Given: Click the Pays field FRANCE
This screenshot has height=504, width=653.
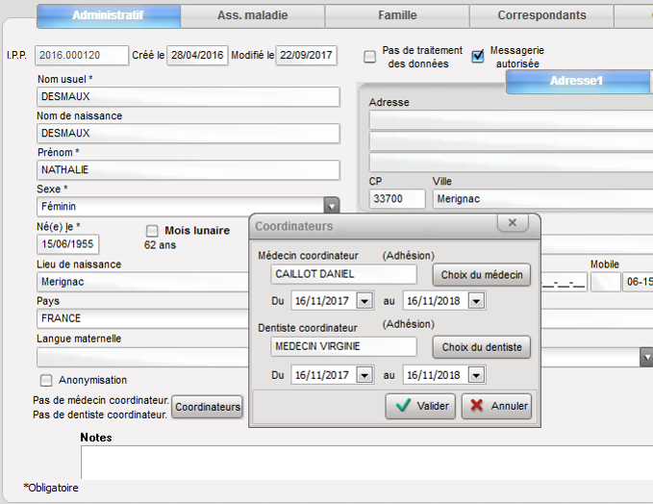Looking at the screenshot, I should click(143, 318).
